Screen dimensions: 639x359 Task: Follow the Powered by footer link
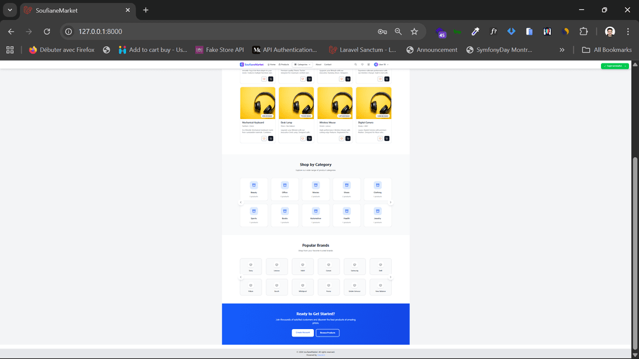point(321,355)
